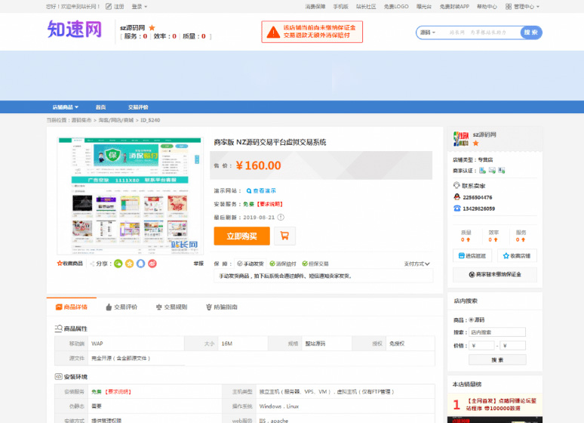Click 收藏商品 favorite star

(69, 264)
